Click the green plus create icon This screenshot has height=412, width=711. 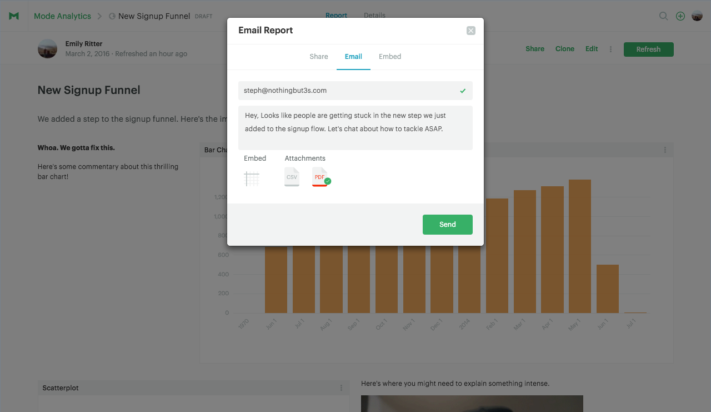click(680, 16)
